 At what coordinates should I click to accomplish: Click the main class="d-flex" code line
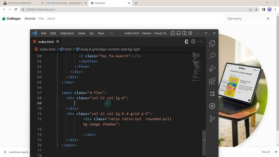[84, 93]
